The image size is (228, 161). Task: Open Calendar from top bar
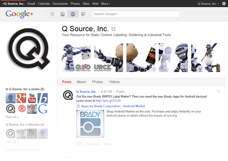pyautogui.click(x=44, y=4)
